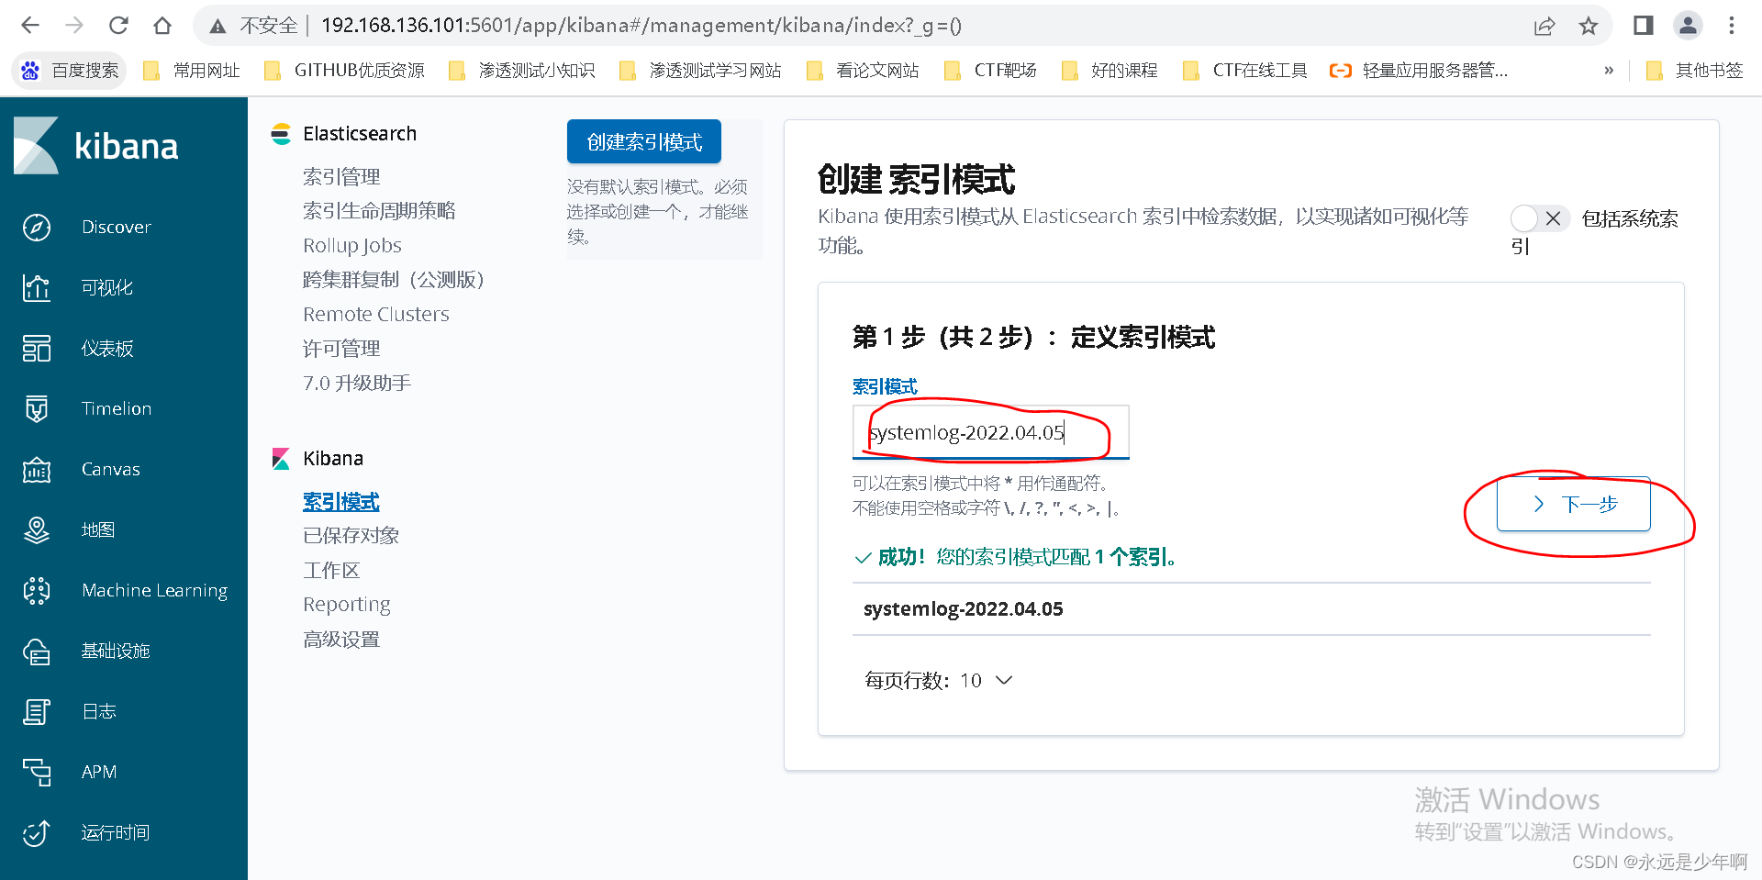This screenshot has width=1762, height=880.
Task: Open 看论文网站 bookmark folder
Action: (x=863, y=71)
